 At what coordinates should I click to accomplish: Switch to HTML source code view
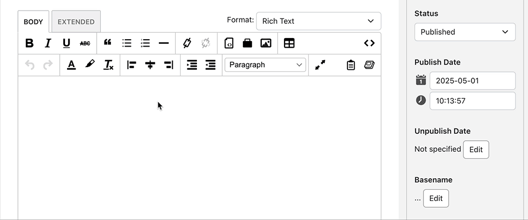point(369,43)
